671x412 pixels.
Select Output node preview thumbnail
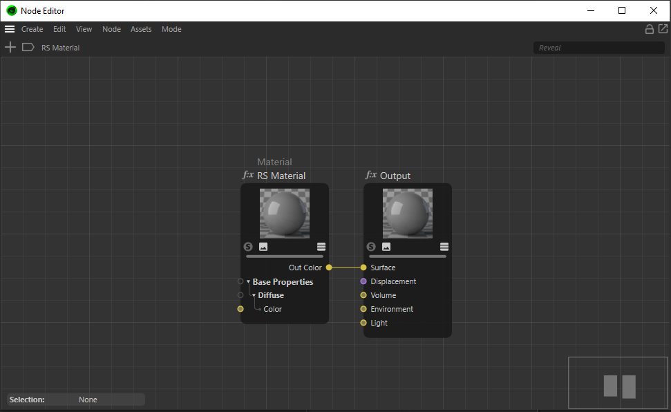coord(408,214)
